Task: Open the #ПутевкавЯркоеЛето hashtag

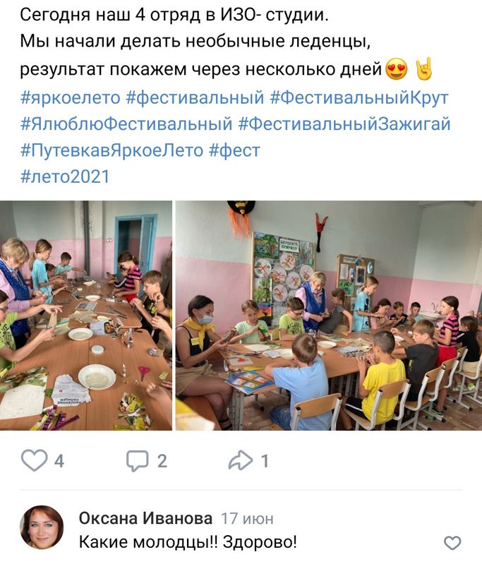Action: click(112, 150)
